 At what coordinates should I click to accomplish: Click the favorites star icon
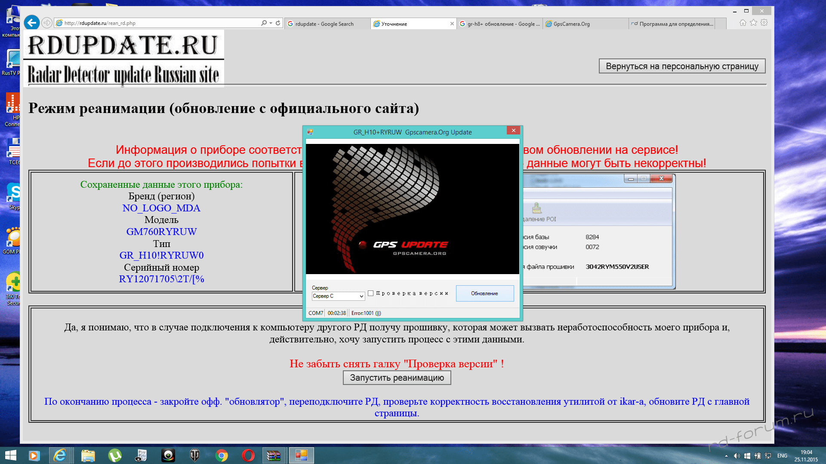point(753,23)
